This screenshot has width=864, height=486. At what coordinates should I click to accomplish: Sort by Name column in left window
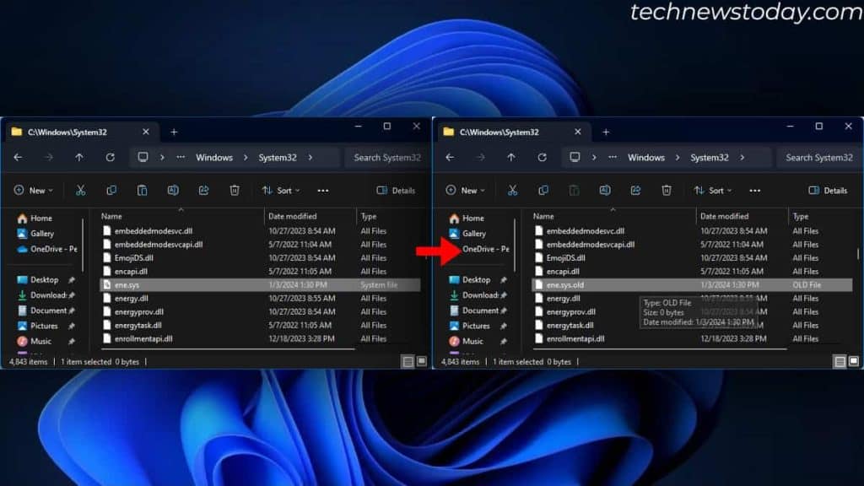pos(181,216)
